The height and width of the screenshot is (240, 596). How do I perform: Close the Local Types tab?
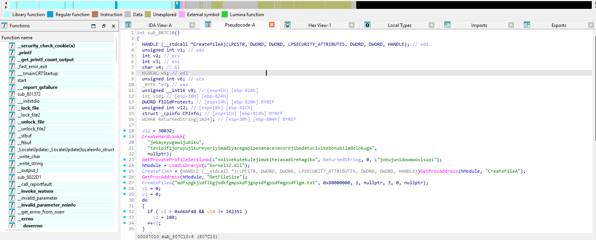tap(432, 25)
